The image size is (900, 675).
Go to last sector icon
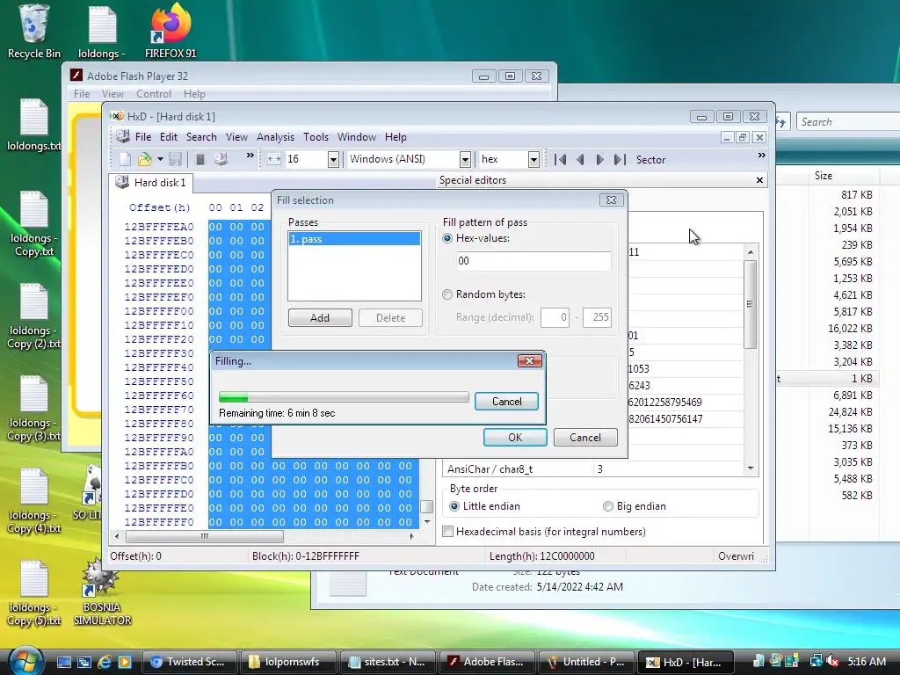[620, 159]
